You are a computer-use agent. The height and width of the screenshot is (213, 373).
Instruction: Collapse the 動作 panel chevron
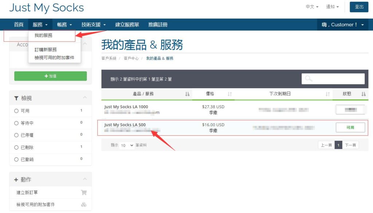point(85,179)
